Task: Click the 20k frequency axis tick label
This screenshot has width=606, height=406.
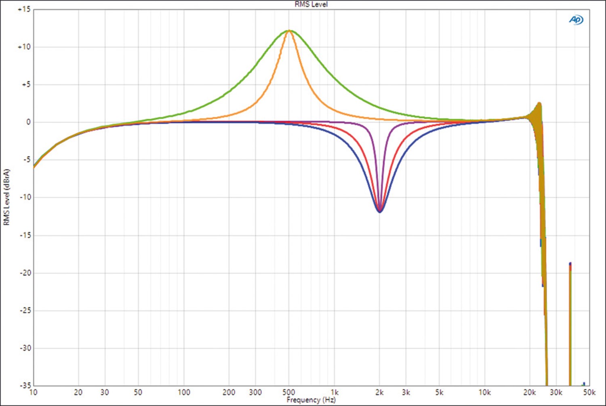Action: coord(530,392)
